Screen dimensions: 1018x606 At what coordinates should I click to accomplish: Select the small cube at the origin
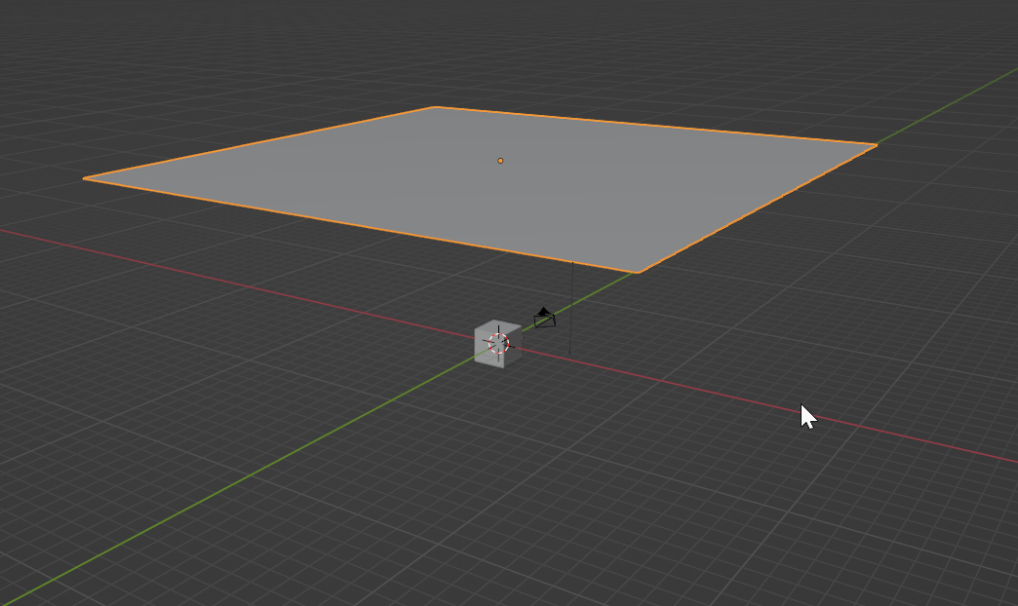coord(498,344)
